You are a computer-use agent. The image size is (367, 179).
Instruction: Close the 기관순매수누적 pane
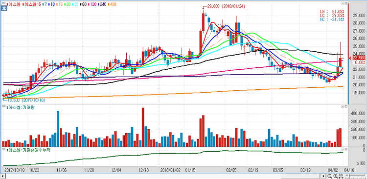pyautogui.click(x=346, y=149)
